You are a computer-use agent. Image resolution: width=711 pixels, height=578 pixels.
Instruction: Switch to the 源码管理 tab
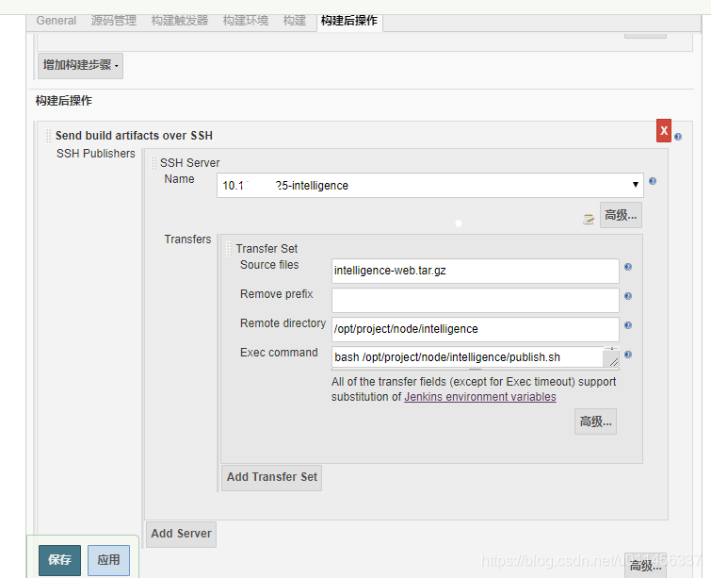coord(113,21)
